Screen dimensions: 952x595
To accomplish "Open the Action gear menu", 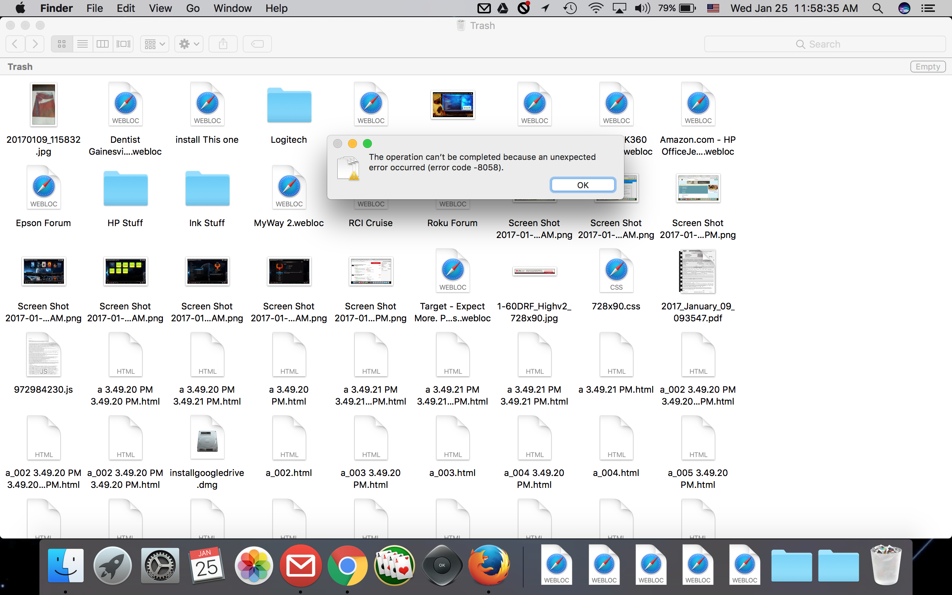I will pos(189,44).
